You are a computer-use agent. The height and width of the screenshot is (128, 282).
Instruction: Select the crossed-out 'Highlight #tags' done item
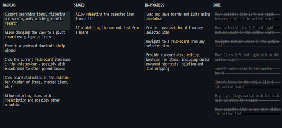point(248,98)
